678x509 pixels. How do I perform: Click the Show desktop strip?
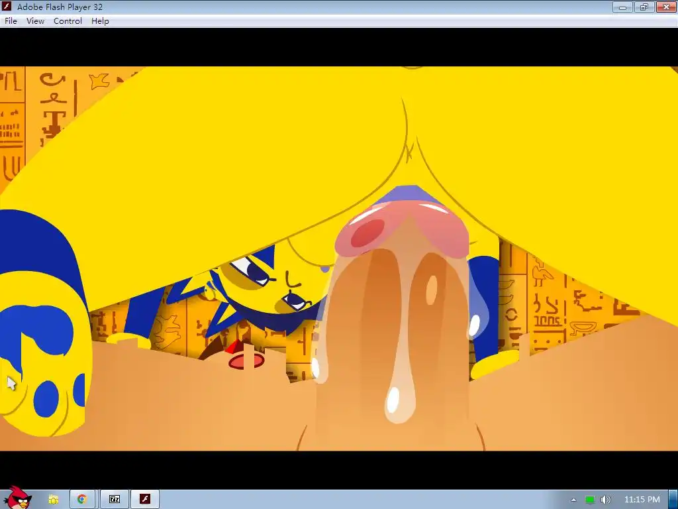click(x=673, y=500)
